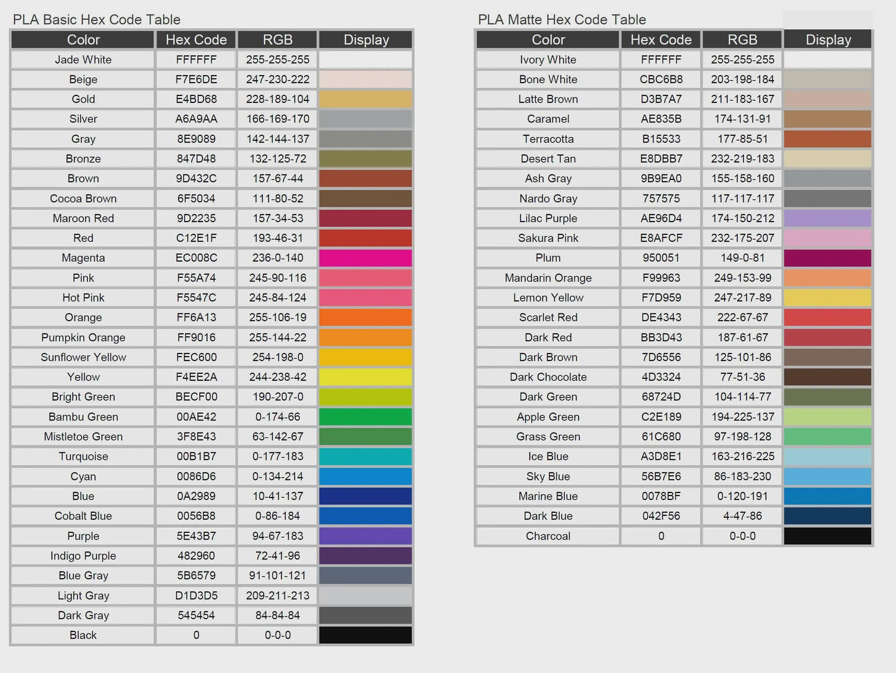Click the Plum display swatch
The image size is (896, 673).
click(x=828, y=258)
